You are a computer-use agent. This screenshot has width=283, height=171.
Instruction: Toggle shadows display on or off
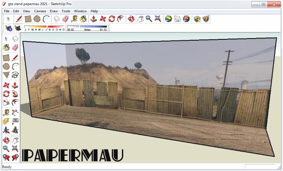click(x=18, y=28)
